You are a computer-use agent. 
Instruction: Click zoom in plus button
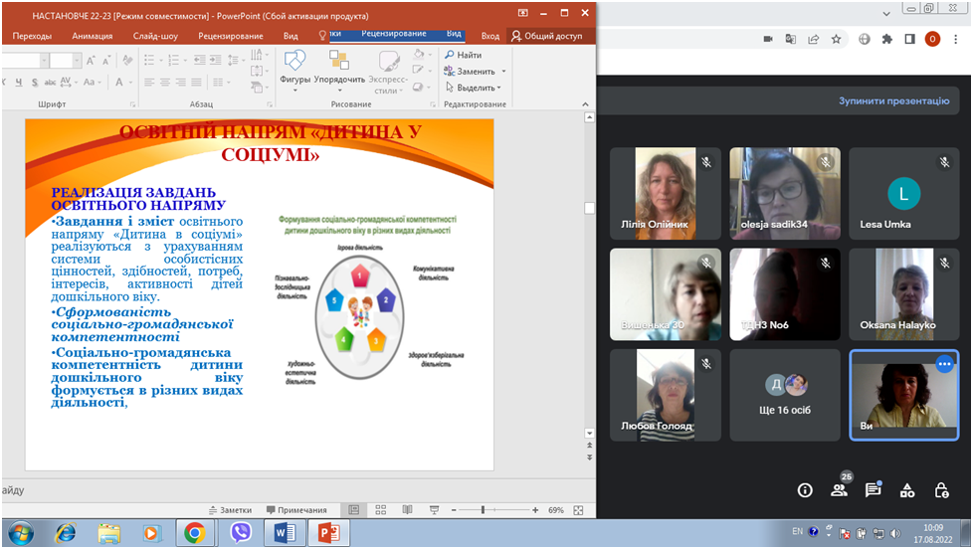tap(535, 510)
